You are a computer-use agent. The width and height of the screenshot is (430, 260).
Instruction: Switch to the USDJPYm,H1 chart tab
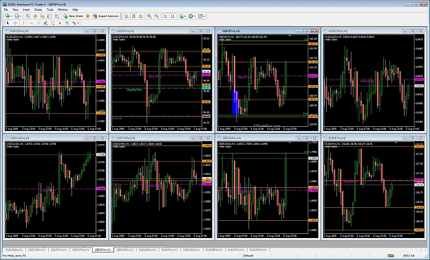point(59,250)
